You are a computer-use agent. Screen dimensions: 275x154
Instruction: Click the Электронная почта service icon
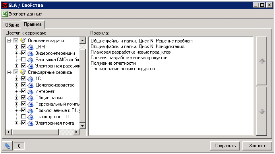(30, 123)
